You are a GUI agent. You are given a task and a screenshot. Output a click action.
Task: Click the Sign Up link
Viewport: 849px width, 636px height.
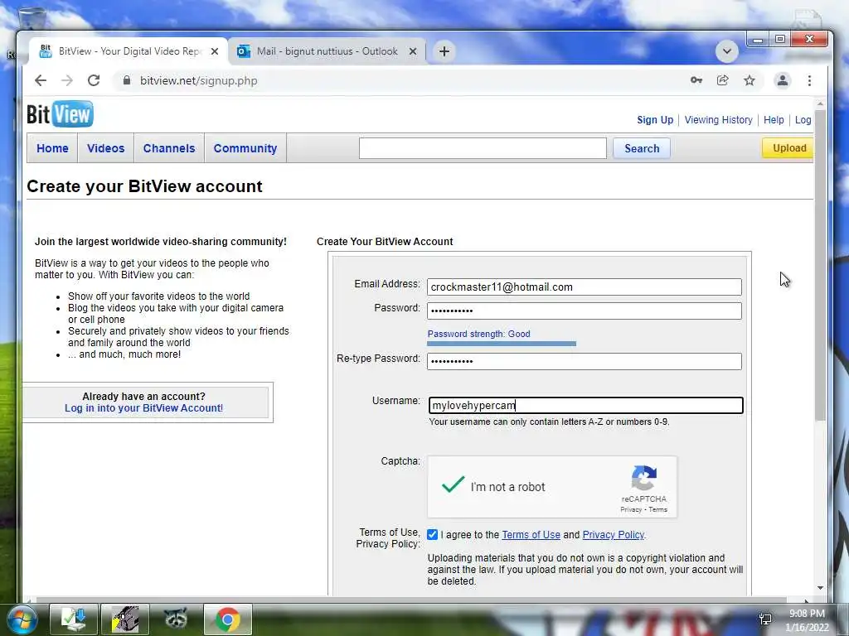[655, 120]
